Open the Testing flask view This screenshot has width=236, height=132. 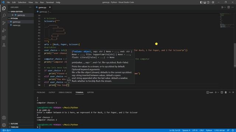[4, 45]
